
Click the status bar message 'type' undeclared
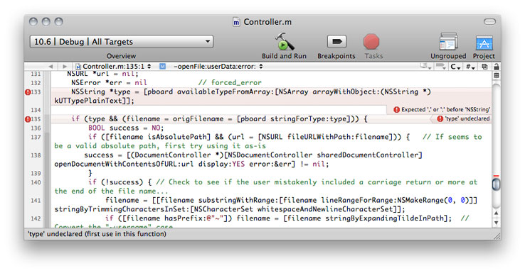pos(97,234)
